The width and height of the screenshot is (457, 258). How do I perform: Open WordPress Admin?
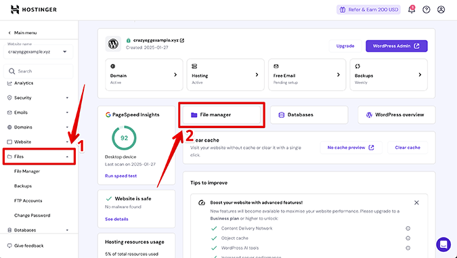tap(396, 46)
